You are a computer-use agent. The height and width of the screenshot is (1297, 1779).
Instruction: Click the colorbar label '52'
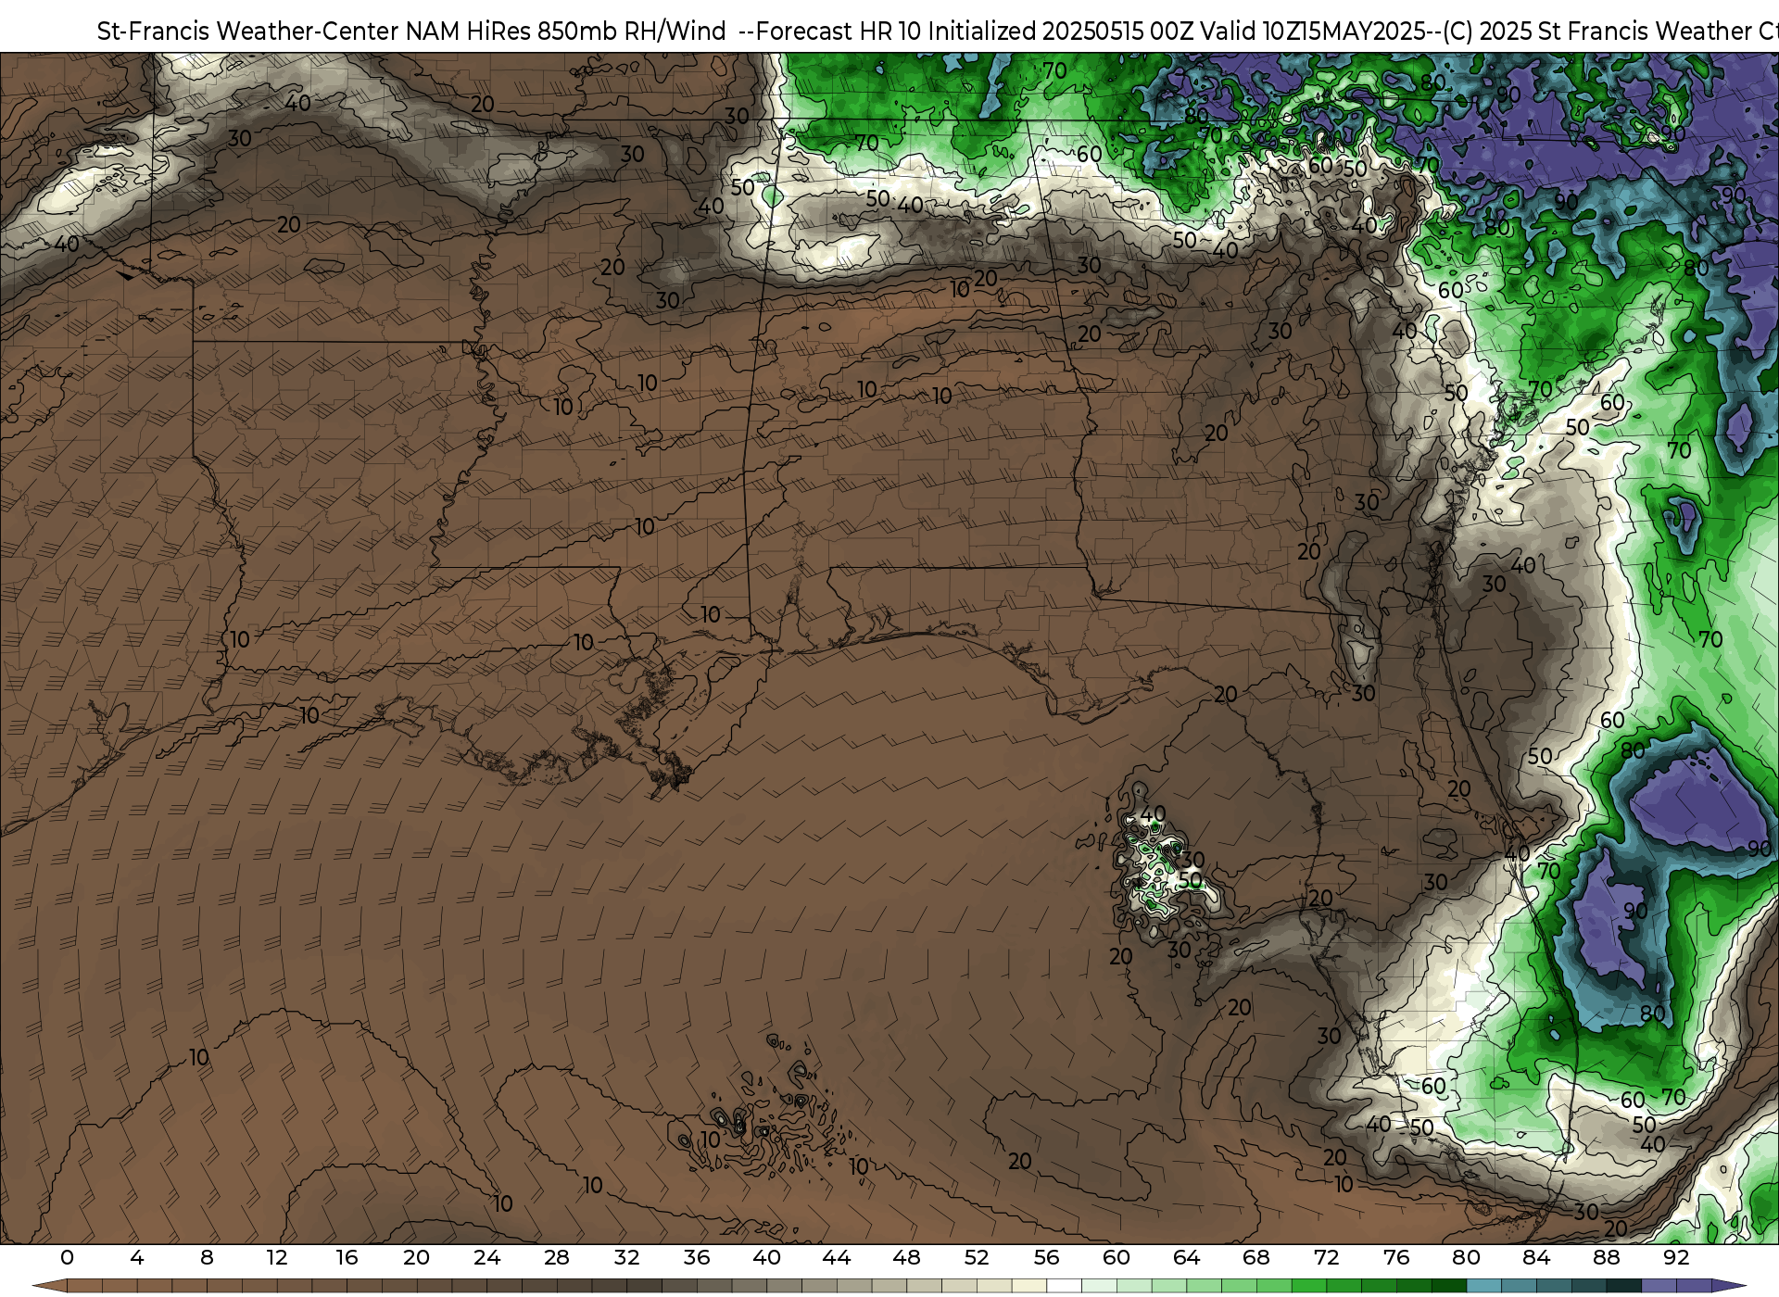click(x=977, y=1257)
